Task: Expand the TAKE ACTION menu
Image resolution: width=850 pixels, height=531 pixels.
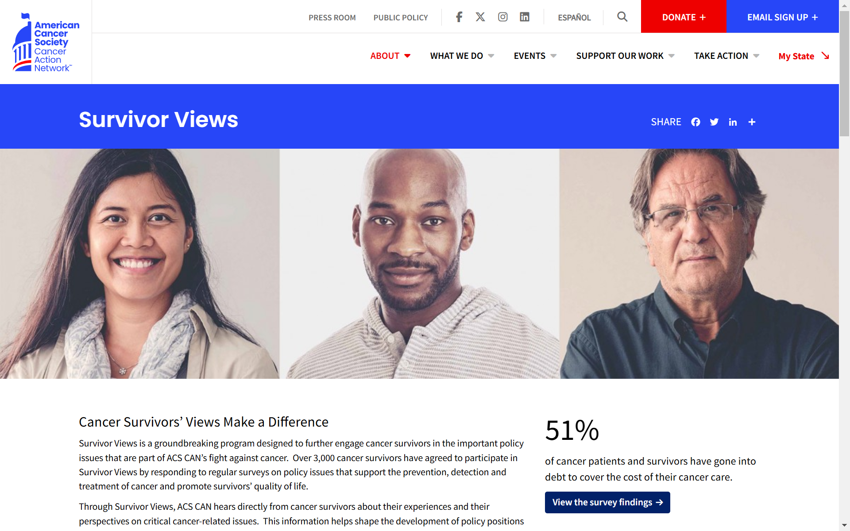Action: [x=726, y=56]
